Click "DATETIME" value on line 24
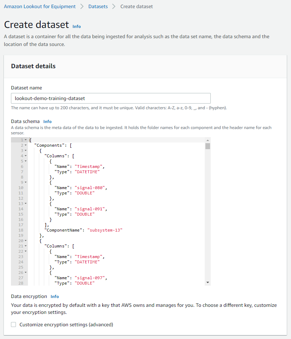 pos(87,262)
